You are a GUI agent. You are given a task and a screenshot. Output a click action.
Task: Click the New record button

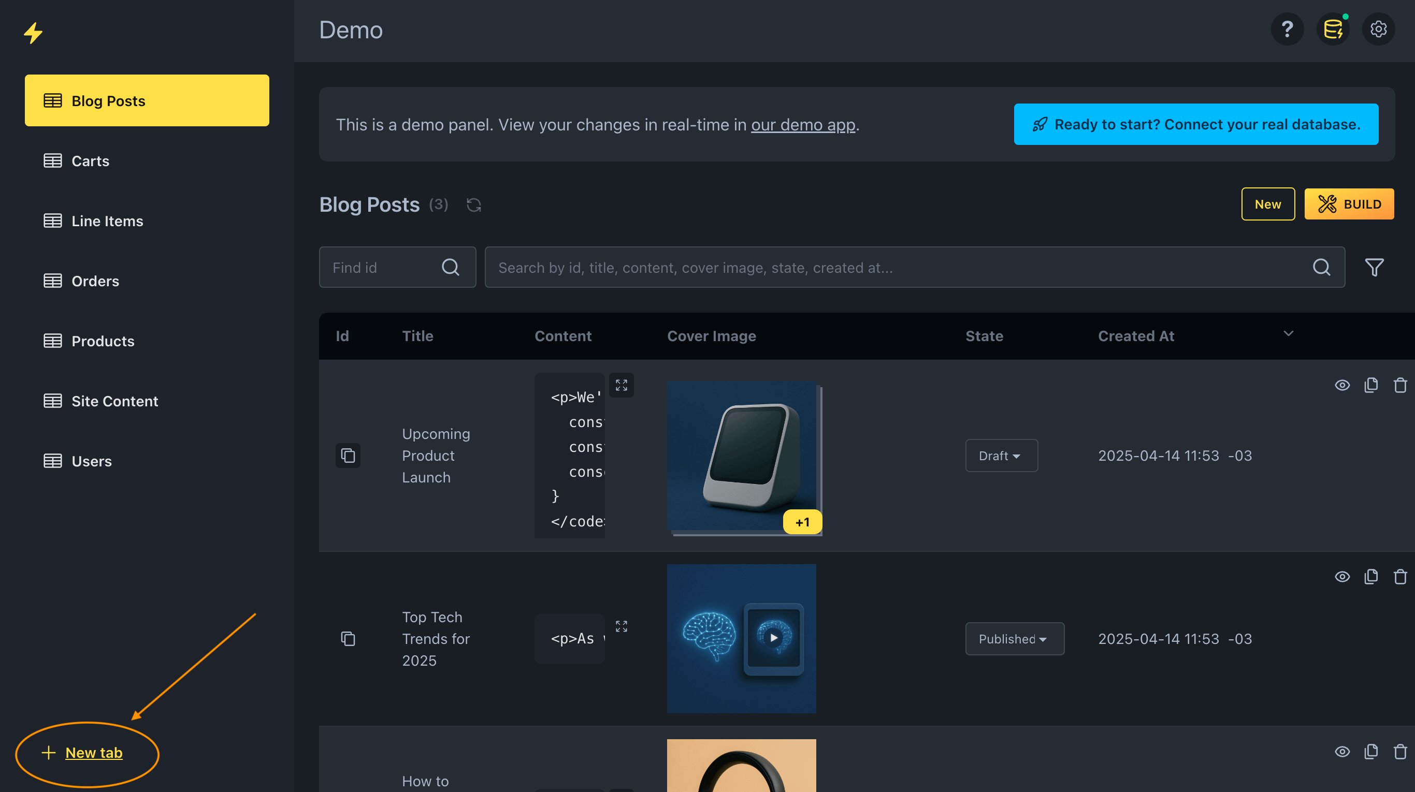[x=1267, y=204]
